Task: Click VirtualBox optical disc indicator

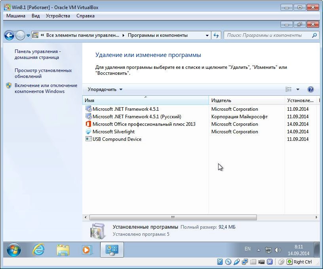Action: pos(228,262)
